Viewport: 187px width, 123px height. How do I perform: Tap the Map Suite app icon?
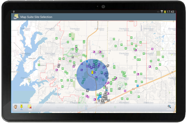(x=15, y=17)
